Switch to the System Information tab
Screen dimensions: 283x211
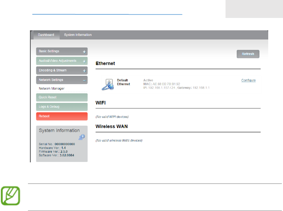click(78, 35)
